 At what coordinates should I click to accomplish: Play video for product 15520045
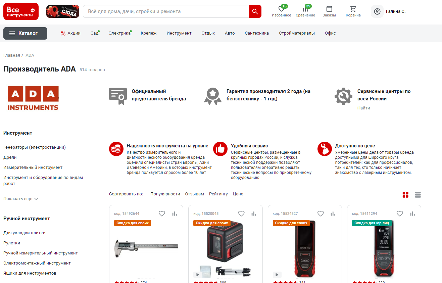[198, 275]
